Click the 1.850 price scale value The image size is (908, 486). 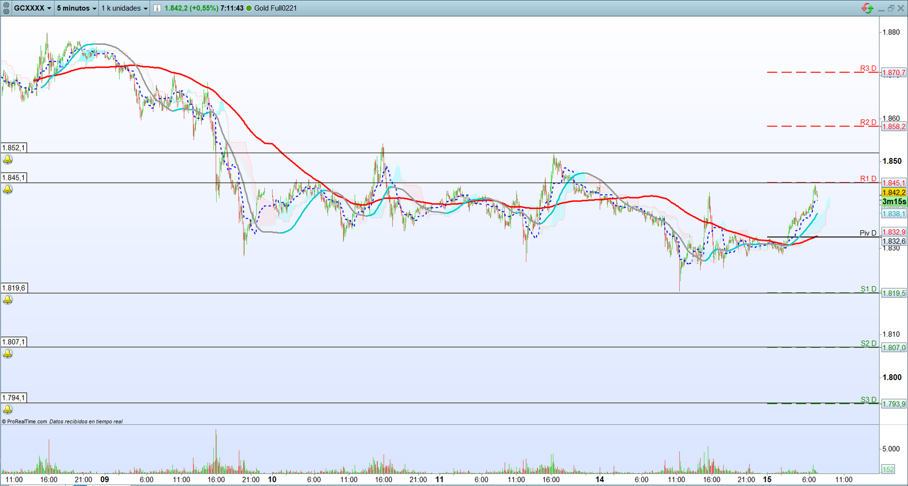(892, 161)
